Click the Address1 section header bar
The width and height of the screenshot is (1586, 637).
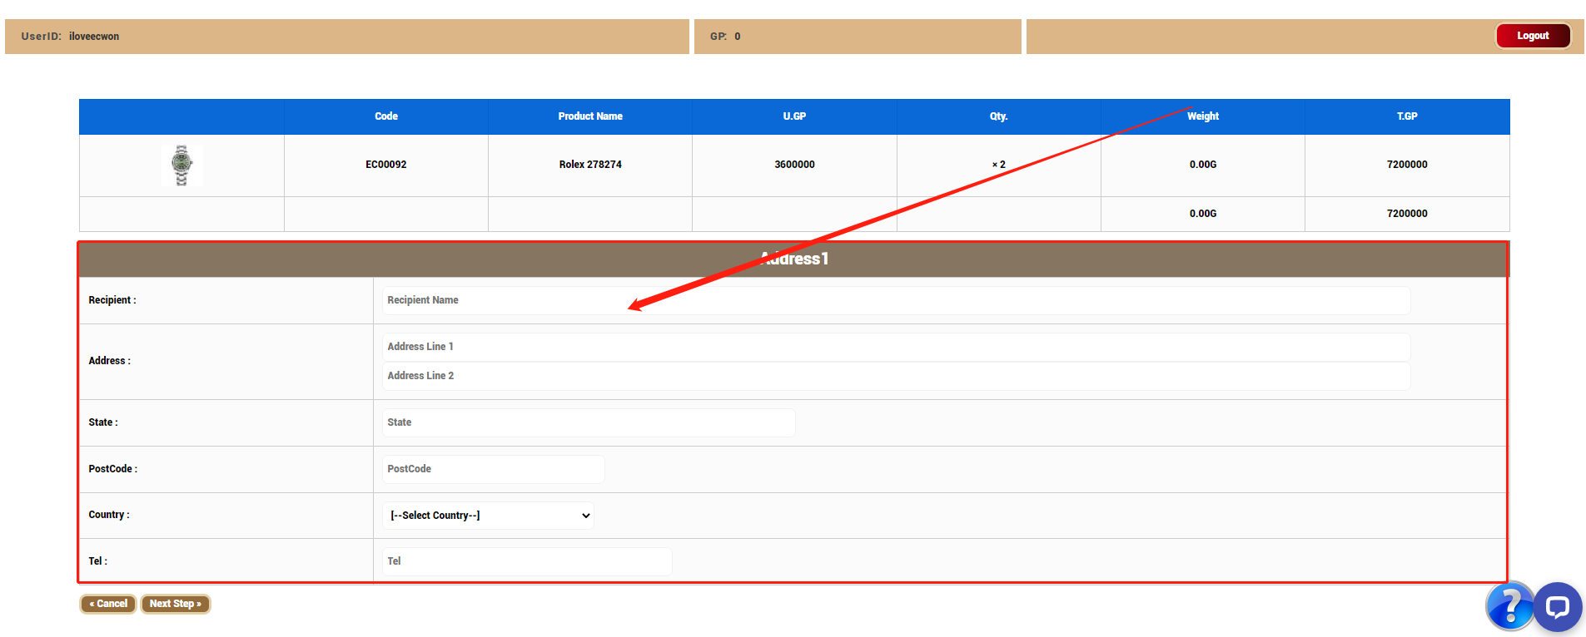point(793,259)
